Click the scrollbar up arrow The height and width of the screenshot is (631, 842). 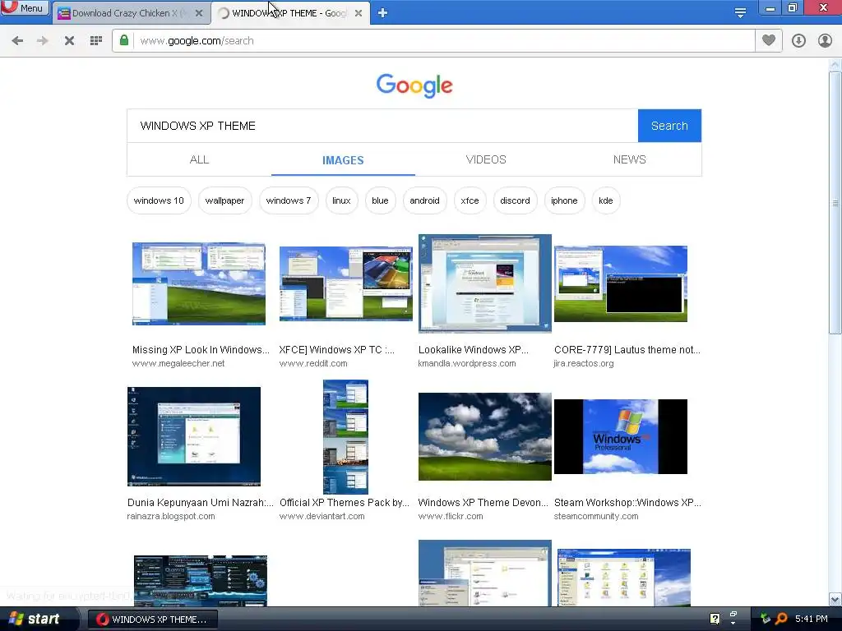[x=835, y=64]
